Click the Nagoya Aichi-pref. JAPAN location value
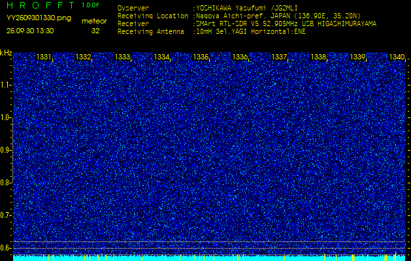 click(278, 16)
